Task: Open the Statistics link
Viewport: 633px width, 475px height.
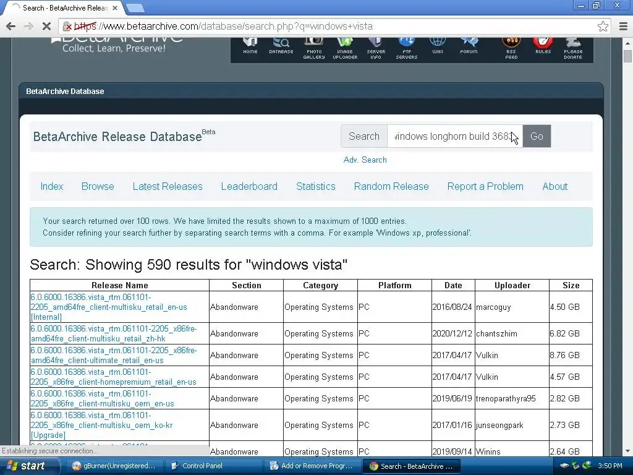Action: pos(316,186)
